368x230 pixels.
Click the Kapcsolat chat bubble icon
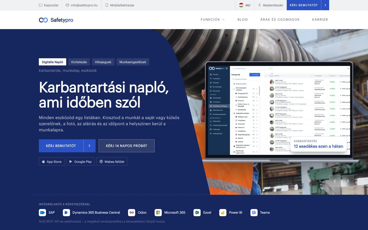(x=41, y=5)
